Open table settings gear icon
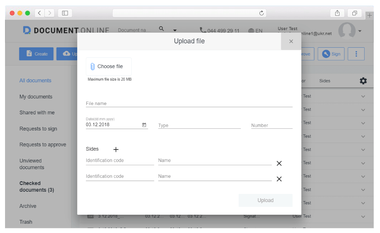Image resolution: width=380 pixels, height=233 pixels. (363, 81)
